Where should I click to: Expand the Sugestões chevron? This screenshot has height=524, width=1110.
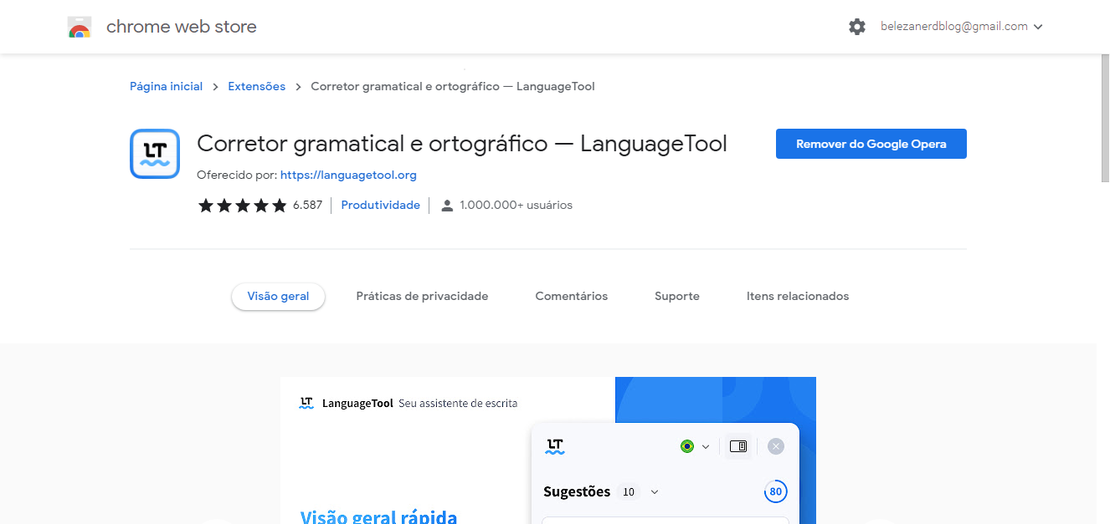[x=655, y=492]
